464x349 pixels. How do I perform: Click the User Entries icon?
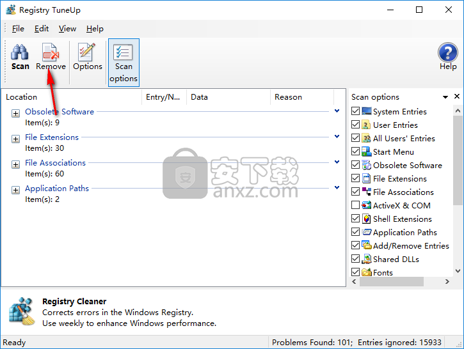366,125
